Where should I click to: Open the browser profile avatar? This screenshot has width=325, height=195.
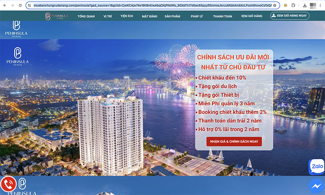pos(313,5)
